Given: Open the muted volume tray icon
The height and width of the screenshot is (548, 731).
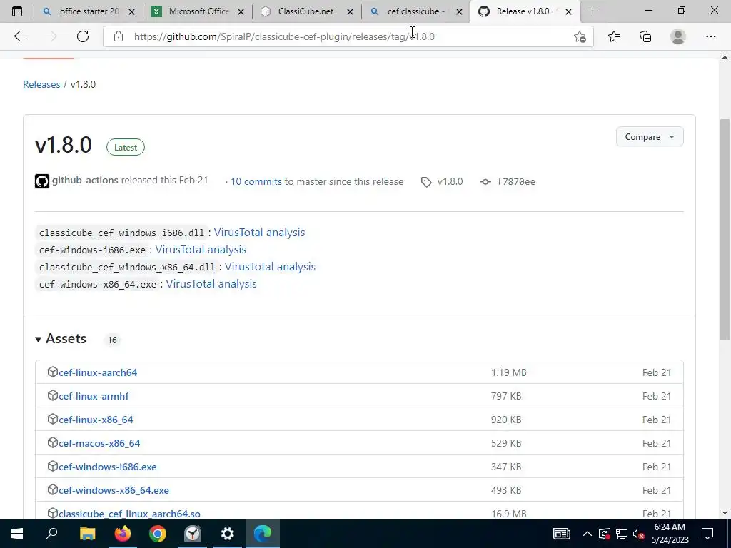Looking at the screenshot, I should pos(639,534).
